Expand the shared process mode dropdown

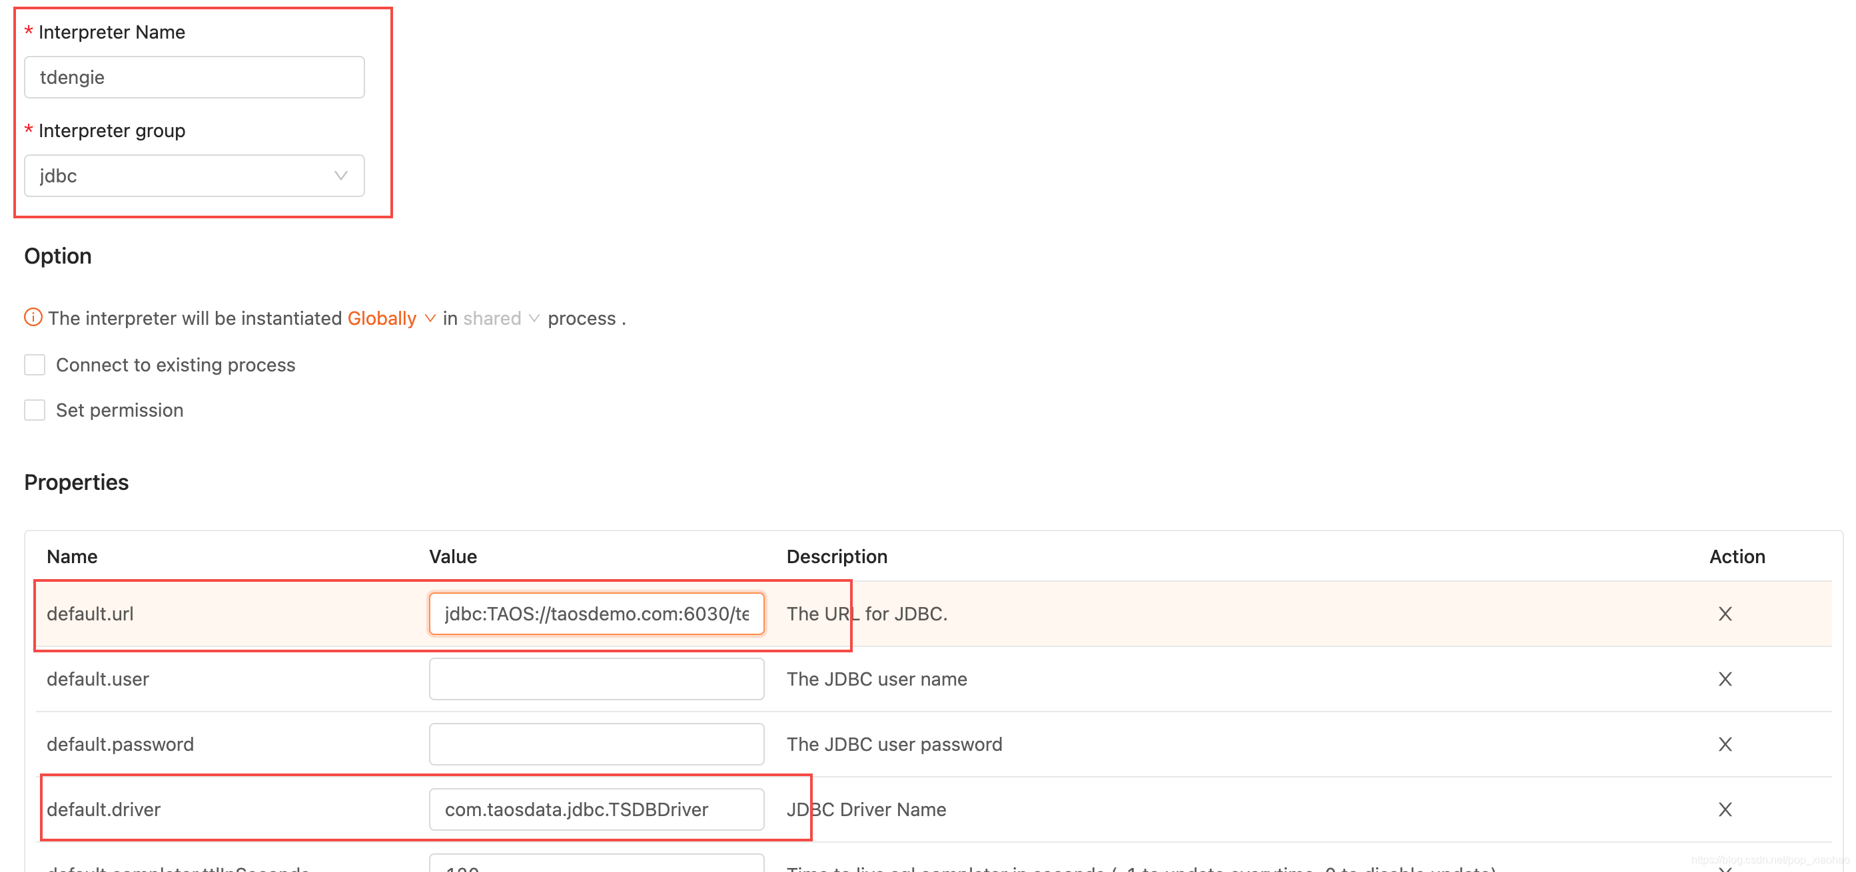492,318
